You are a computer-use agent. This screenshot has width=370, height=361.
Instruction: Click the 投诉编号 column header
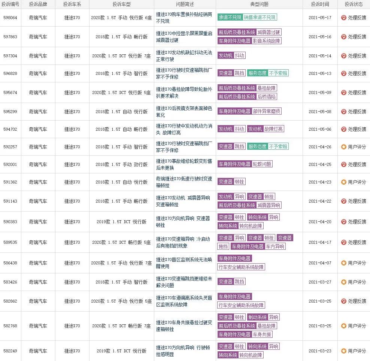point(11,4)
